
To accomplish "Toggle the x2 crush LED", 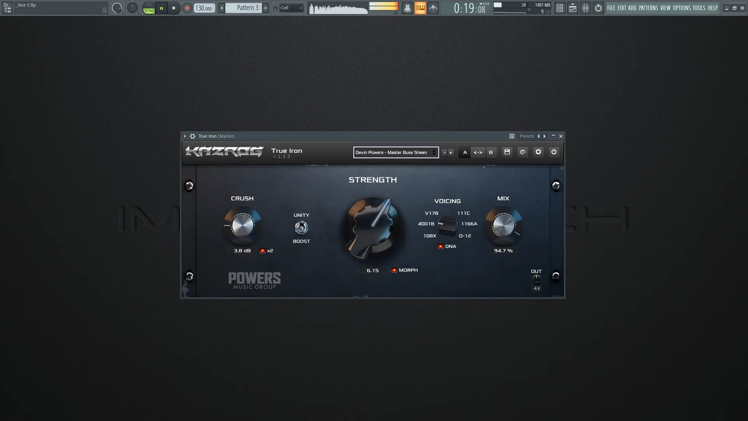I will 263,251.
